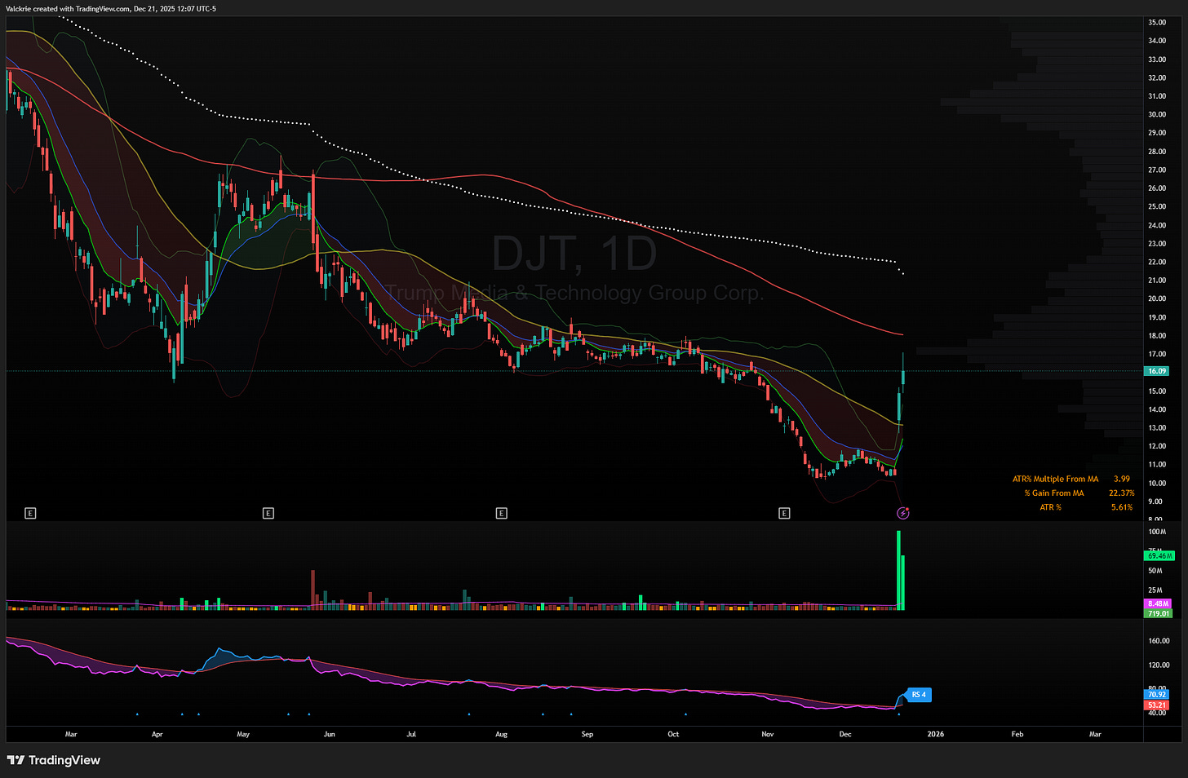Click the earnings E marker left of the Mar label
1188x778 pixels.
tap(30, 513)
